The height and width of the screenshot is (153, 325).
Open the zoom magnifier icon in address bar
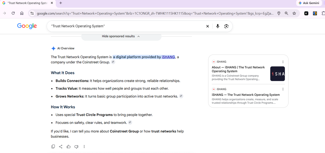[x=286, y=13]
